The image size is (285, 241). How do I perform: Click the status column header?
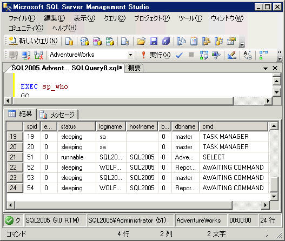click(x=76, y=126)
